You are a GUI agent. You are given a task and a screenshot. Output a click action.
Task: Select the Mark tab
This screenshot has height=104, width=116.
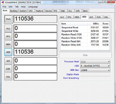(5, 11)
